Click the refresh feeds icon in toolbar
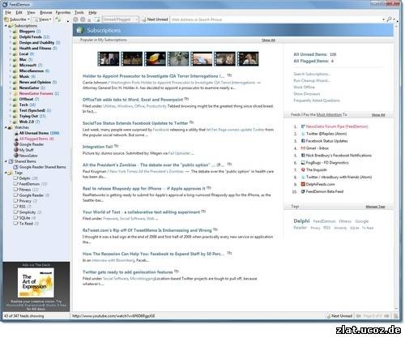The image size is (405, 338). pyautogui.click(x=58, y=19)
